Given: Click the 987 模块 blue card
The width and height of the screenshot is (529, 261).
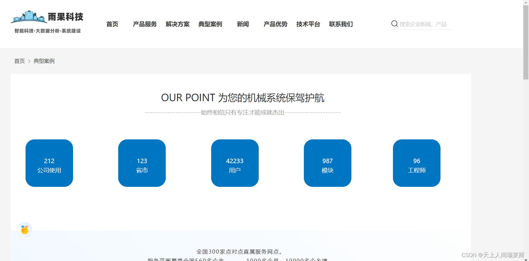Looking at the screenshot, I should tap(328, 163).
